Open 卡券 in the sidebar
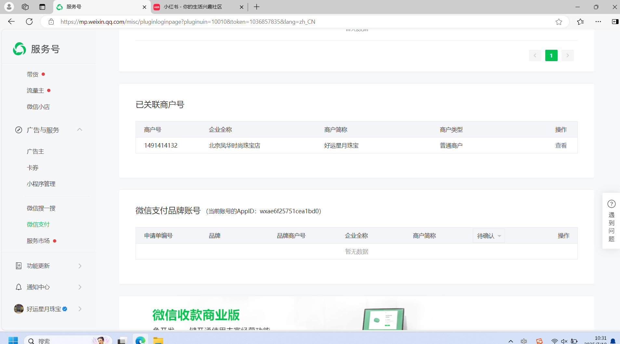Screen dimensions: 620x344 [33, 168]
